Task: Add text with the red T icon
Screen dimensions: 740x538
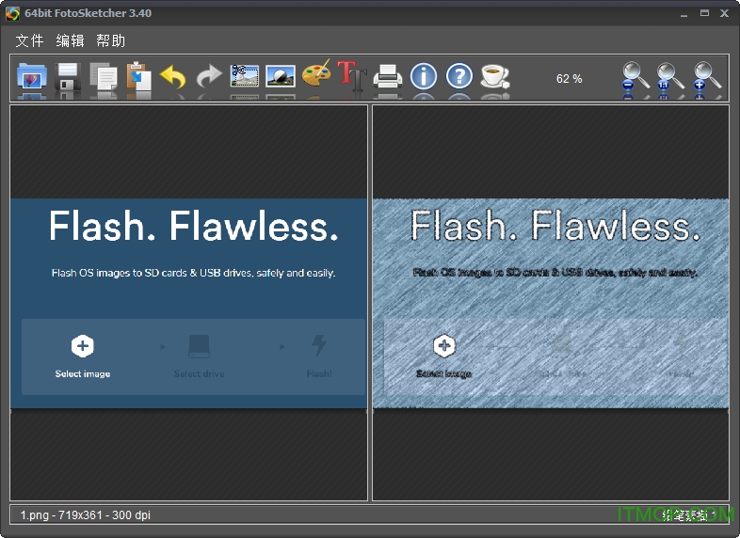Action: pos(351,75)
